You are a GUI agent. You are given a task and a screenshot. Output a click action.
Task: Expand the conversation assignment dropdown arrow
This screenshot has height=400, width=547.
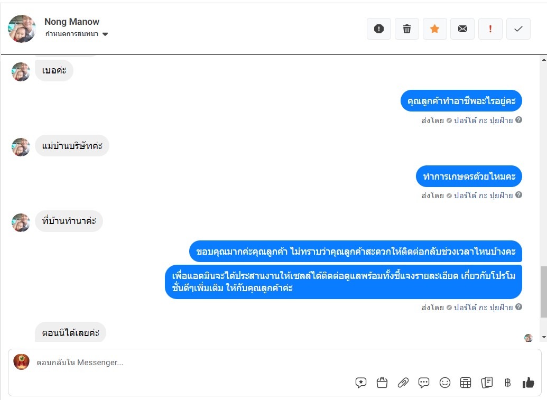[x=105, y=34]
